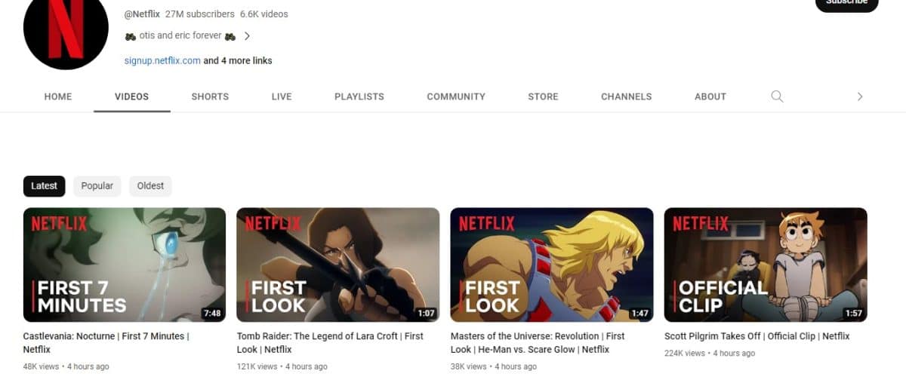
Task: Open the Live tab
Action: pyautogui.click(x=282, y=96)
